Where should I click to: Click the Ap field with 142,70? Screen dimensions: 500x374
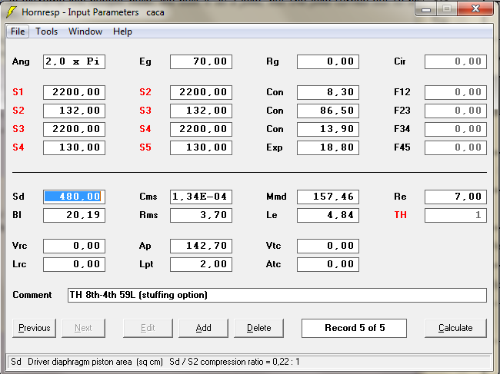tap(201, 246)
